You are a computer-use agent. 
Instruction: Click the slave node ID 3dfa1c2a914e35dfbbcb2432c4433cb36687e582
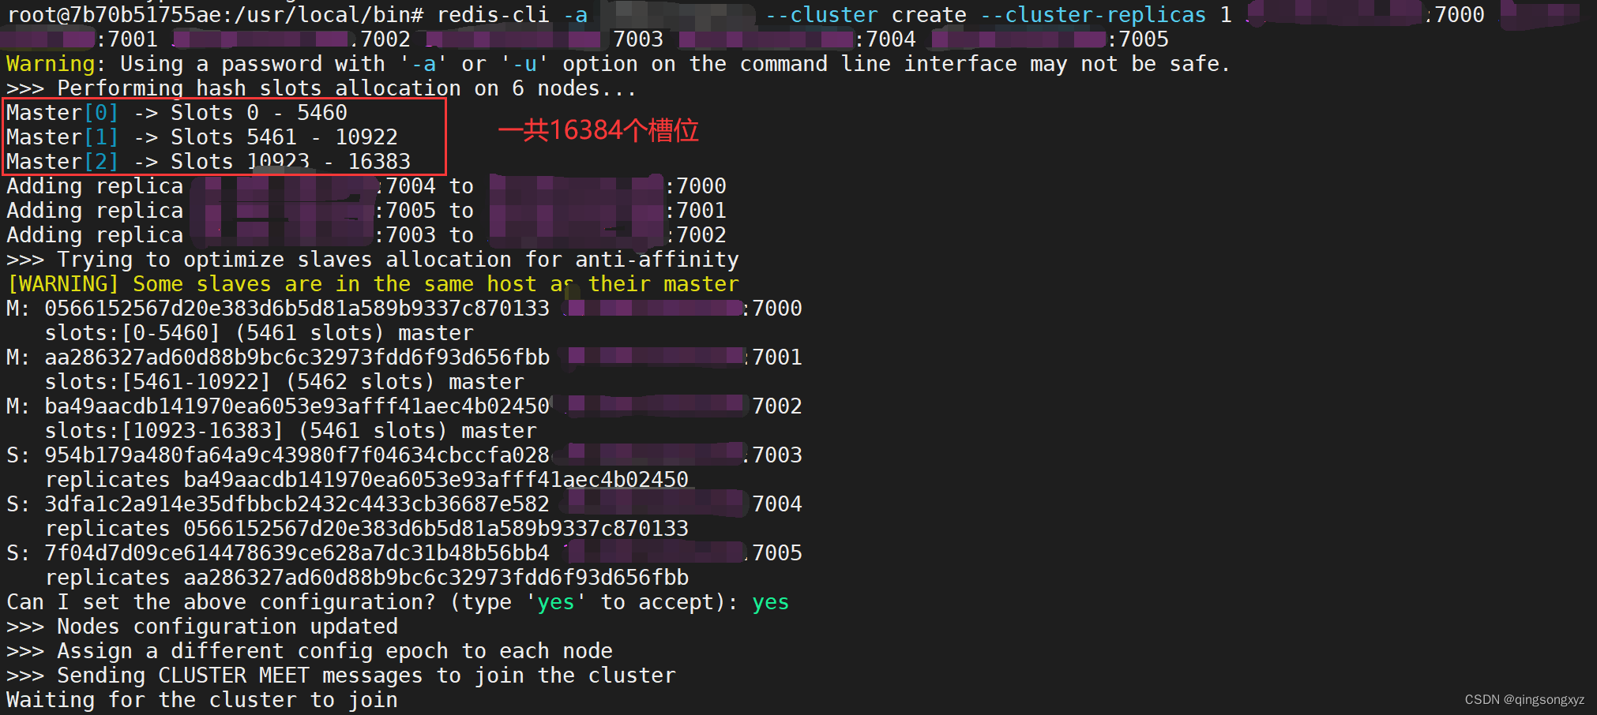[x=297, y=504]
